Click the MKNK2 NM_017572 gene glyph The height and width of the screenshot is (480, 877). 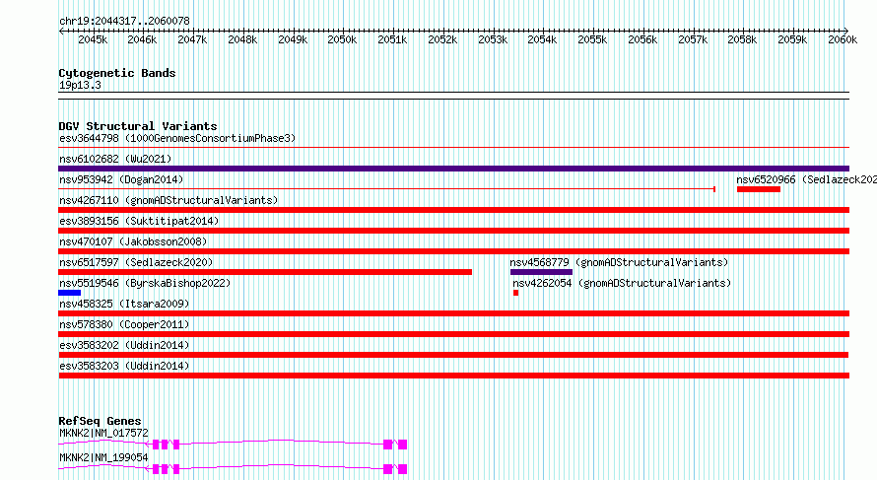tap(233, 445)
